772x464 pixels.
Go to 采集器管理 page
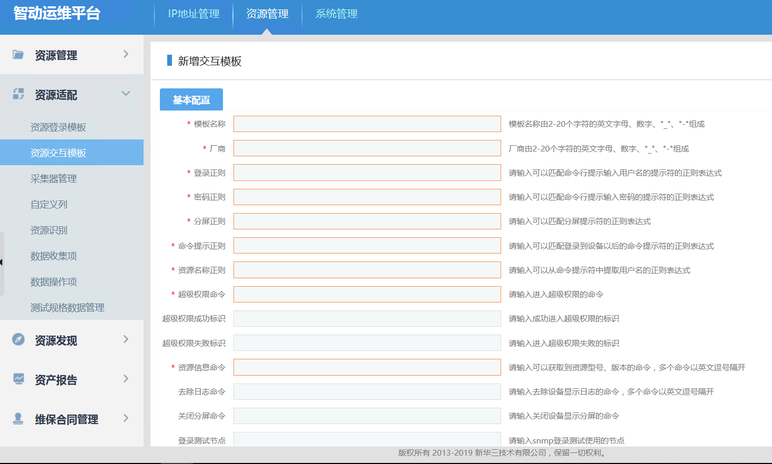tap(54, 179)
